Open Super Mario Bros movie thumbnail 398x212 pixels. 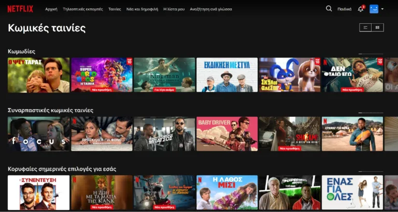(x=102, y=75)
